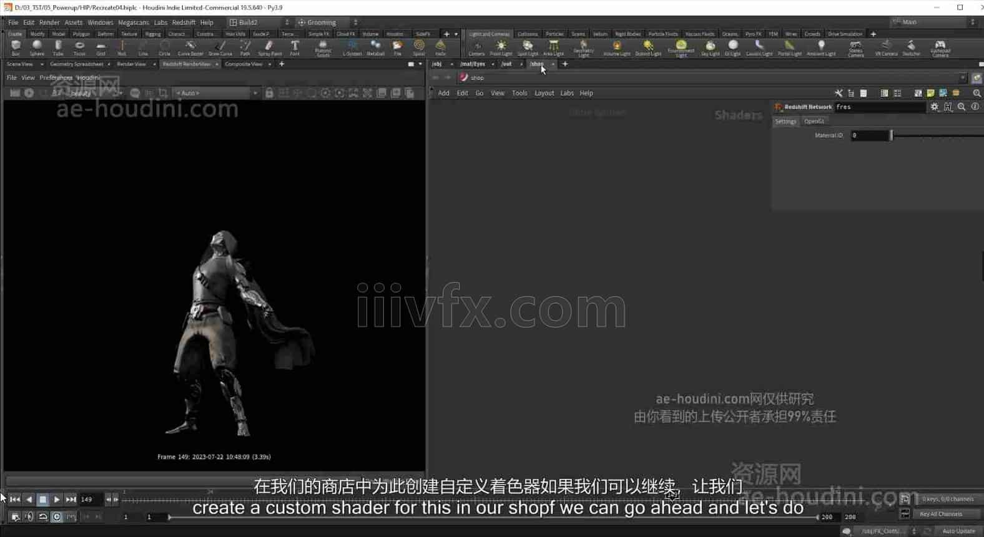Select the L-System shelf tool
Viewport: 984px width, 537px height.
point(352,48)
